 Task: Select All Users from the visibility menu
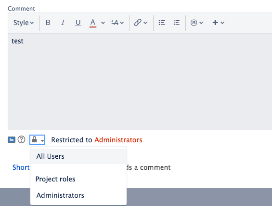coord(78,156)
